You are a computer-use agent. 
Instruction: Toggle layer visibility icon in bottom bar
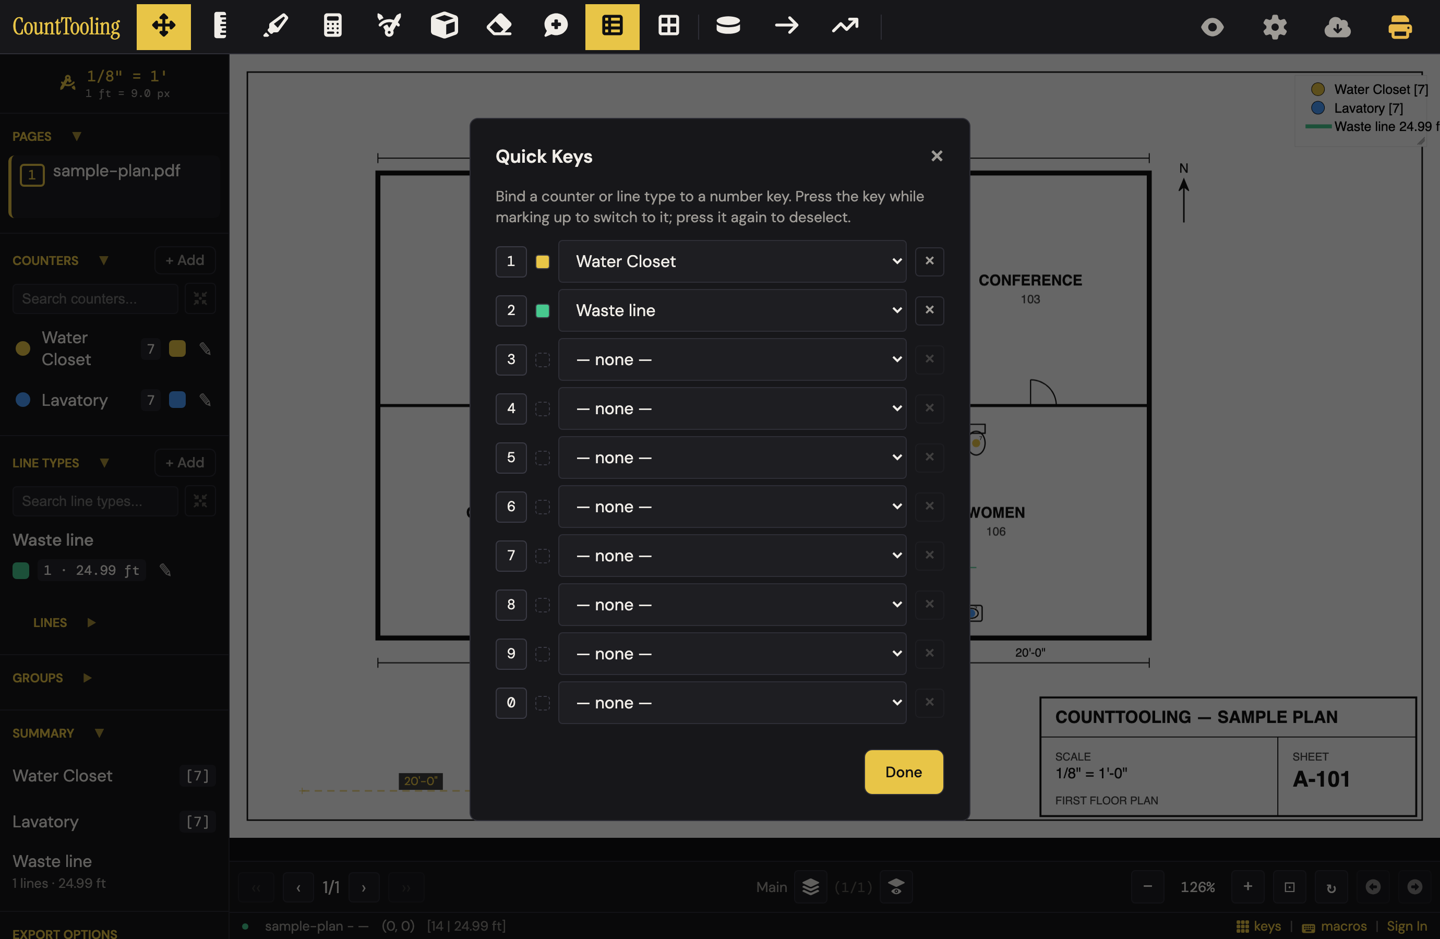896,887
